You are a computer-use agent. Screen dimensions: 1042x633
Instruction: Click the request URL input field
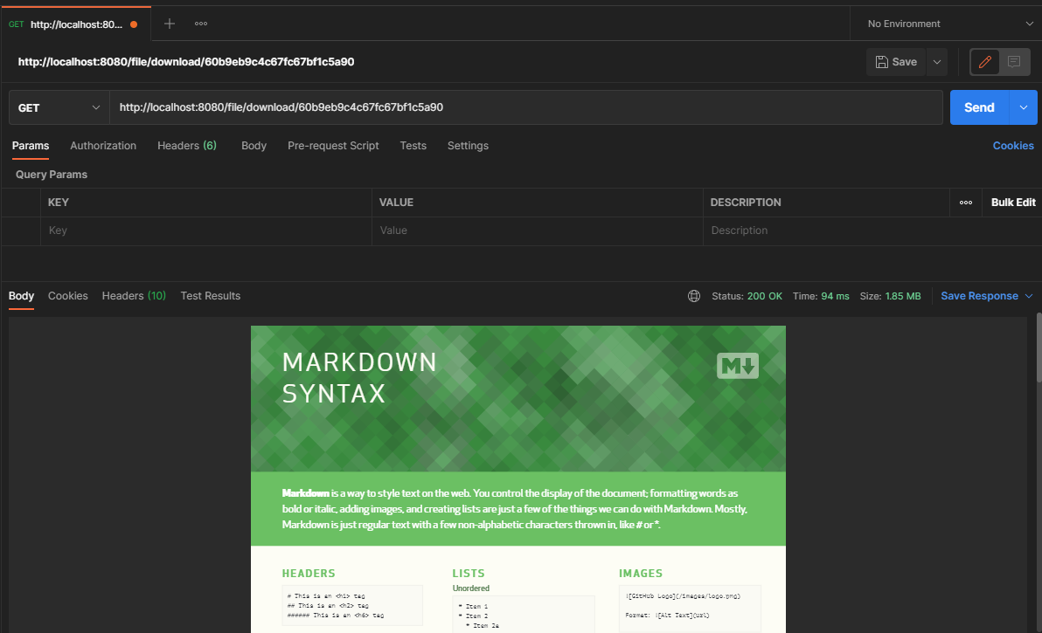pyautogui.click(x=526, y=107)
